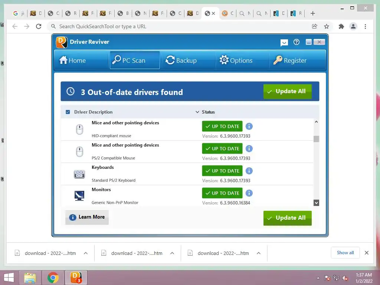Click the browser back arrow

click(15, 26)
